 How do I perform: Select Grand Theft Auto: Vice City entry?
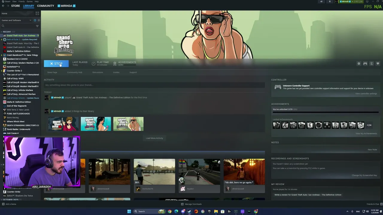[23, 43]
